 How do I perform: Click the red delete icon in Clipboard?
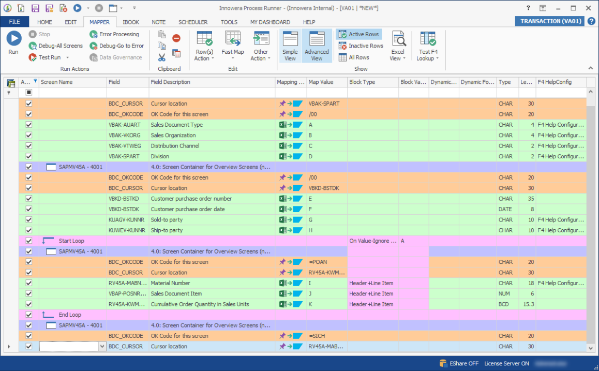coord(176,38)
